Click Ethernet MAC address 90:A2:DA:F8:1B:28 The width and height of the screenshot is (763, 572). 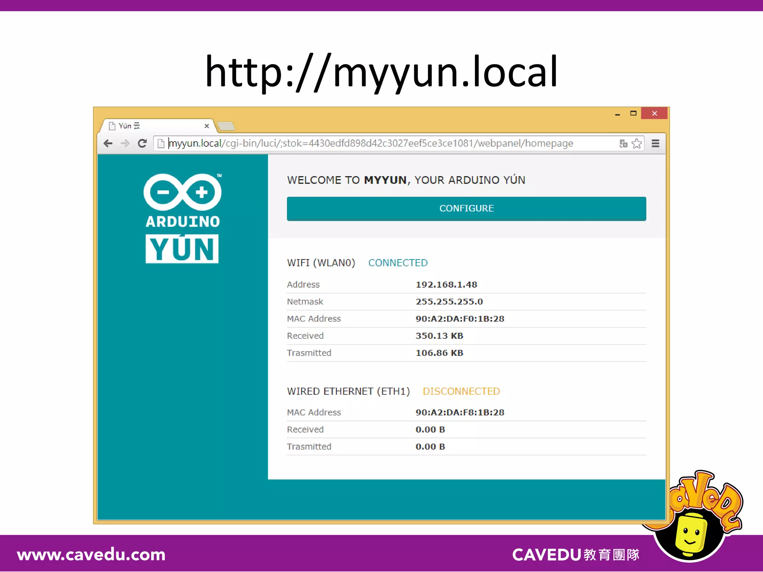[x=460, y=413]
